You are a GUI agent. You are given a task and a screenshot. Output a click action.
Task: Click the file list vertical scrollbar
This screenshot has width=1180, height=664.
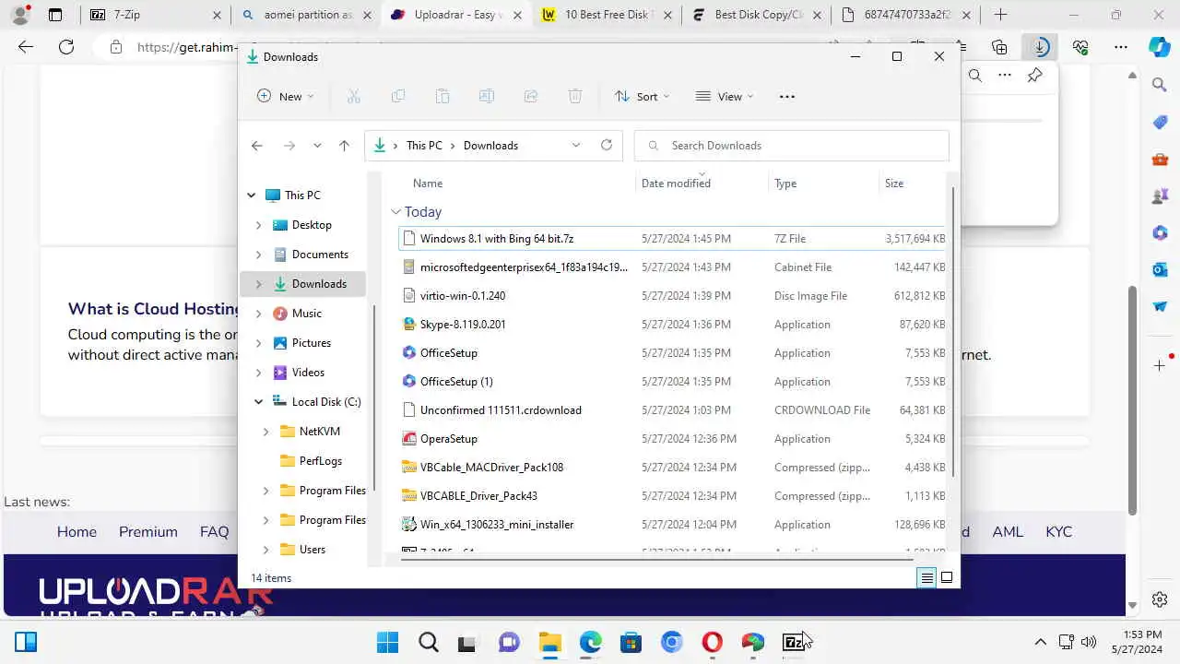click(953, 332)
